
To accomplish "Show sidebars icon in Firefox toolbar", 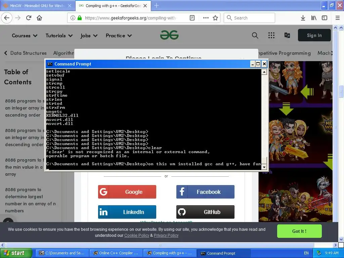I will [325, 18].
